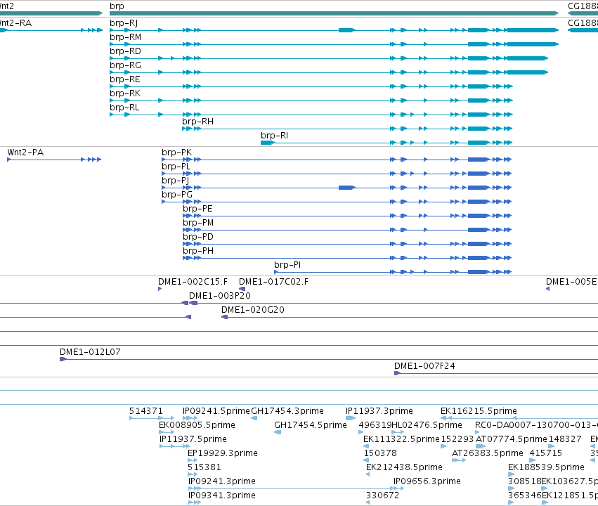Click the DME1-017C02.F clone label
The image size is (598, 506).
pos(273,282)
